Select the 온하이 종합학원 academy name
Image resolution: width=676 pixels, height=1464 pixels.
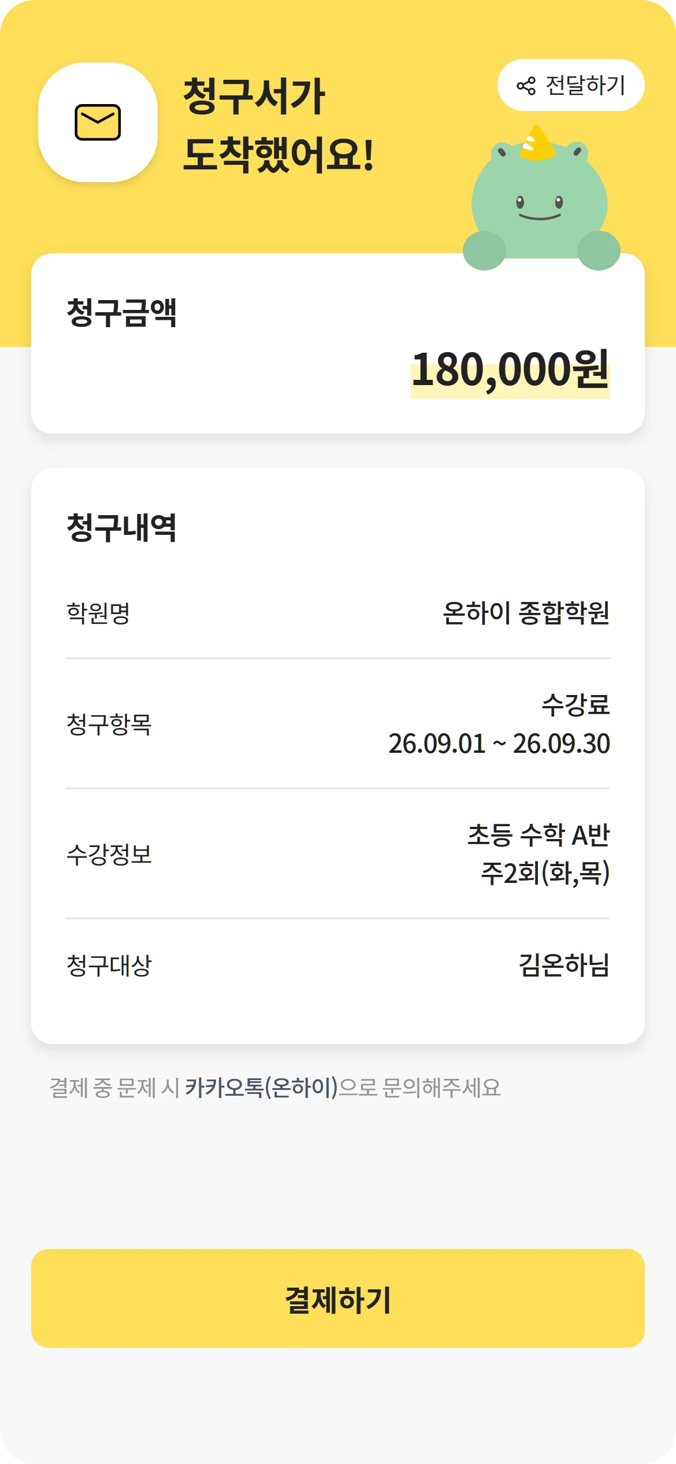point(526,613)
